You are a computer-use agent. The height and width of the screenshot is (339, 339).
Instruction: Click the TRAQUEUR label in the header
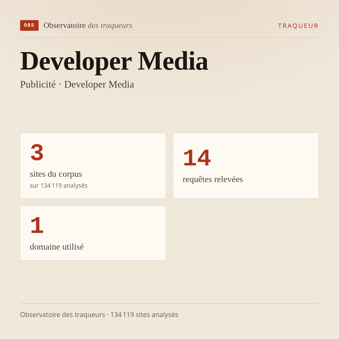pyautogui.click(x=298, y=26)
